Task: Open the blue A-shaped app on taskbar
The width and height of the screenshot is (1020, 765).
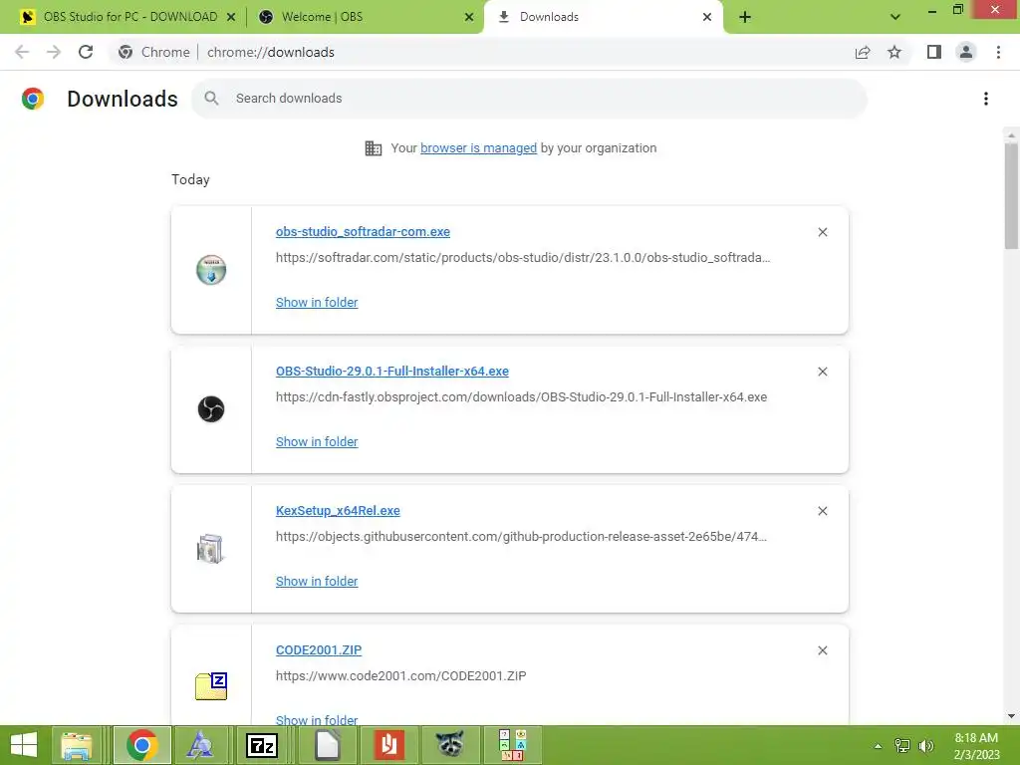Action: tap(199, 745)
